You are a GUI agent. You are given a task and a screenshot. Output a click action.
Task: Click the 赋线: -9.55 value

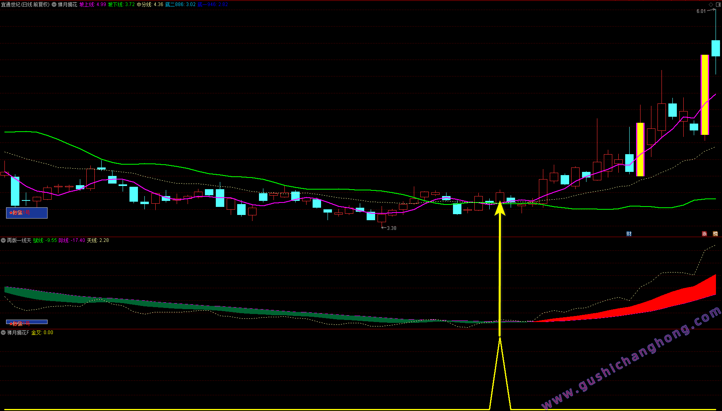coord(45,240)
